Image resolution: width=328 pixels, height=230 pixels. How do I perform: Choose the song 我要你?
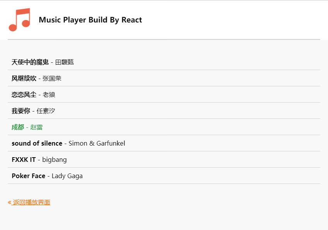coord(21,111)
